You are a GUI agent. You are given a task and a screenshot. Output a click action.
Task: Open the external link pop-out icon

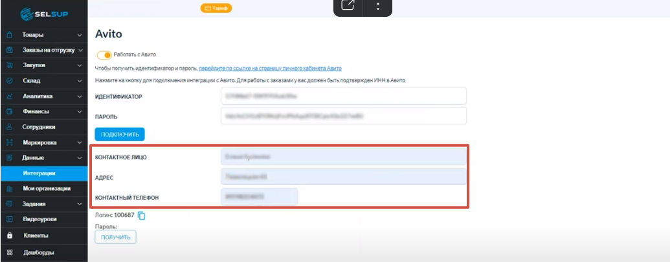tap(348, 6)
